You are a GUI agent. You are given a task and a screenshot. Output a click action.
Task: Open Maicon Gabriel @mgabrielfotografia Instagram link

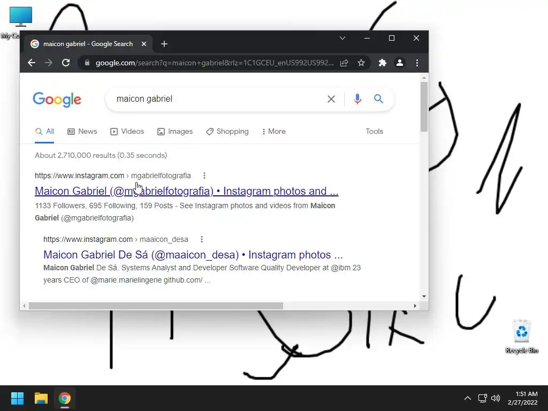coord(187,191)
